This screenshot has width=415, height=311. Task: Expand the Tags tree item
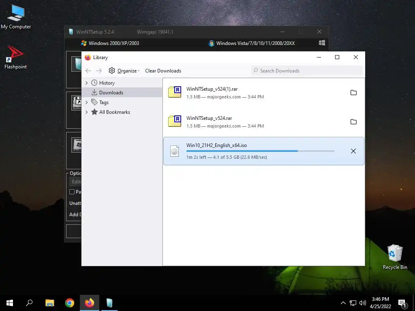click(87, 102)
